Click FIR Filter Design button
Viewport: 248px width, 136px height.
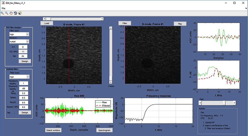(x=25, y=61)
